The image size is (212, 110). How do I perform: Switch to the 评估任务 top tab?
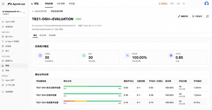tap(49, 4)
